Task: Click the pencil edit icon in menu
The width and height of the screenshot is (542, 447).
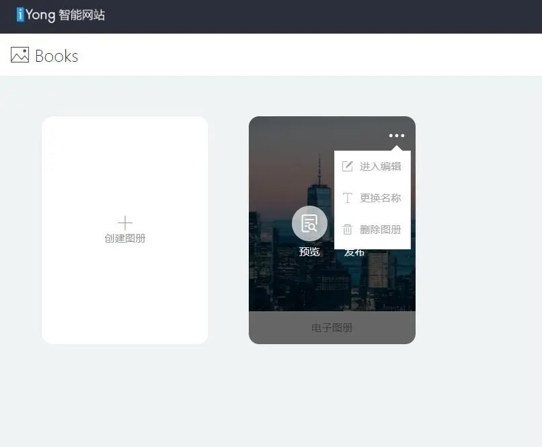Action: [x=347, y=166]
